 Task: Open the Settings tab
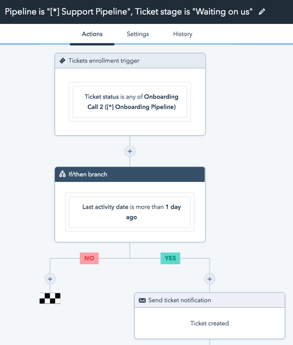point(138,34)
